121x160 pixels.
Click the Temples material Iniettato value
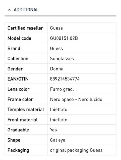point(59,110)
